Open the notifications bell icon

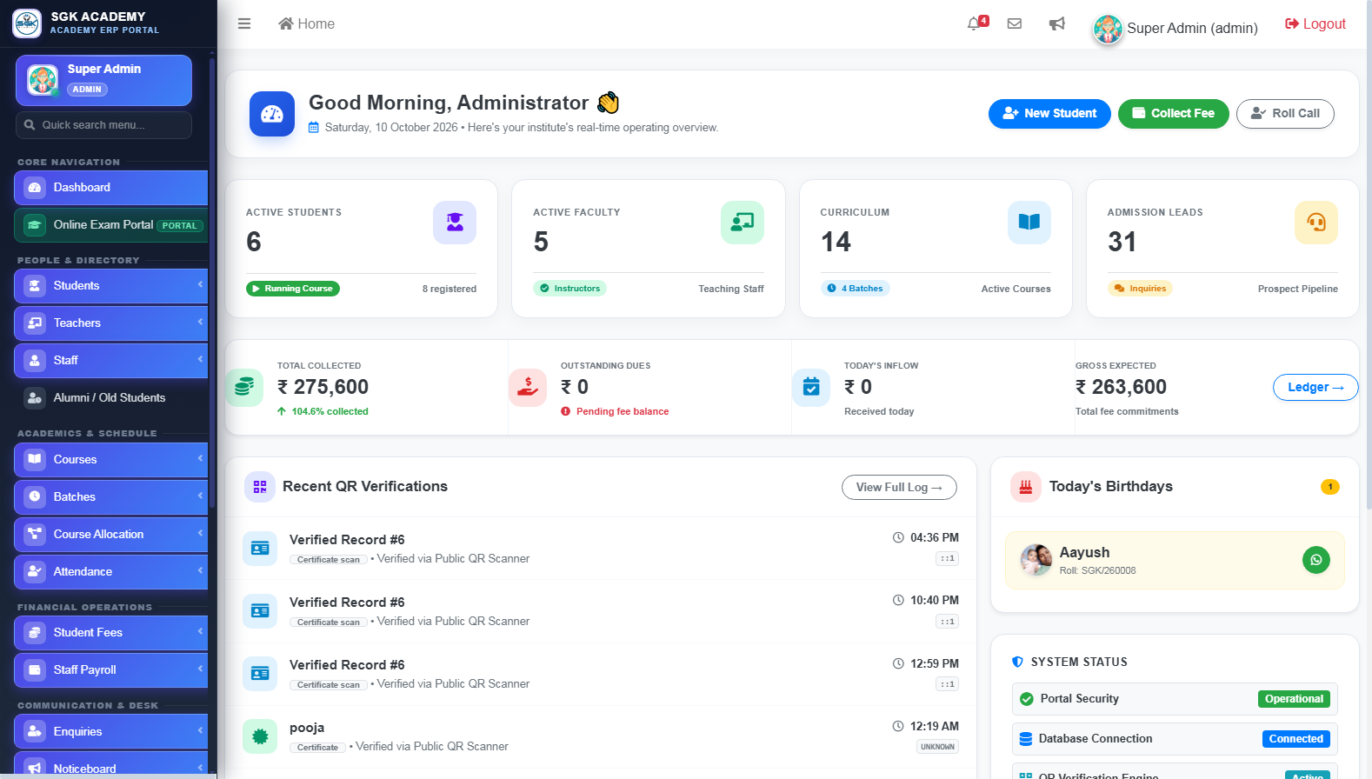(974, 23)
